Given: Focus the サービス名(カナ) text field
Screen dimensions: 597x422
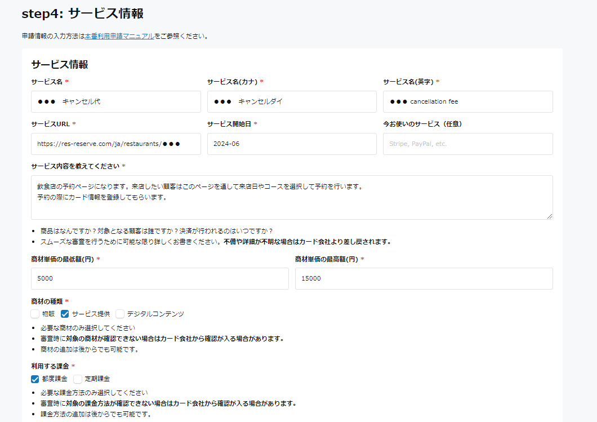Looking at the screenshot, I should (x=292, y=102).
